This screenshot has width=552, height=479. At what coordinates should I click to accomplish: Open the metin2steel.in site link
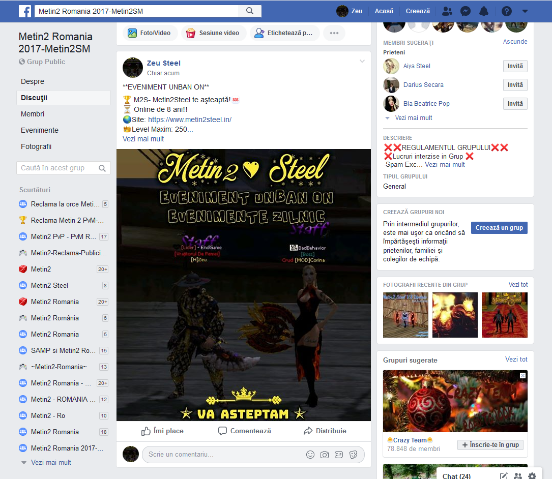click(190, 119)
